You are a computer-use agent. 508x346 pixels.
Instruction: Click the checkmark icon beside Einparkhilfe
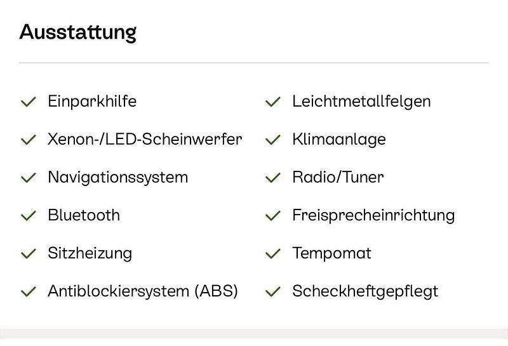tap(29, 102)
